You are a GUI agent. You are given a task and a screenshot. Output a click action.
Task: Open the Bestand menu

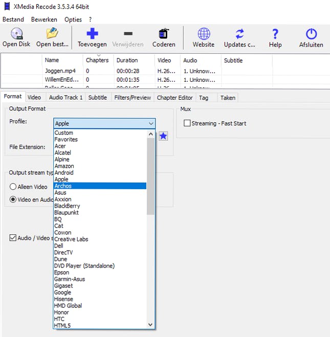[13, 19]
